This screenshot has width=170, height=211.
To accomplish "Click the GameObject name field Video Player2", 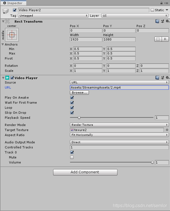I will (84, 10).
